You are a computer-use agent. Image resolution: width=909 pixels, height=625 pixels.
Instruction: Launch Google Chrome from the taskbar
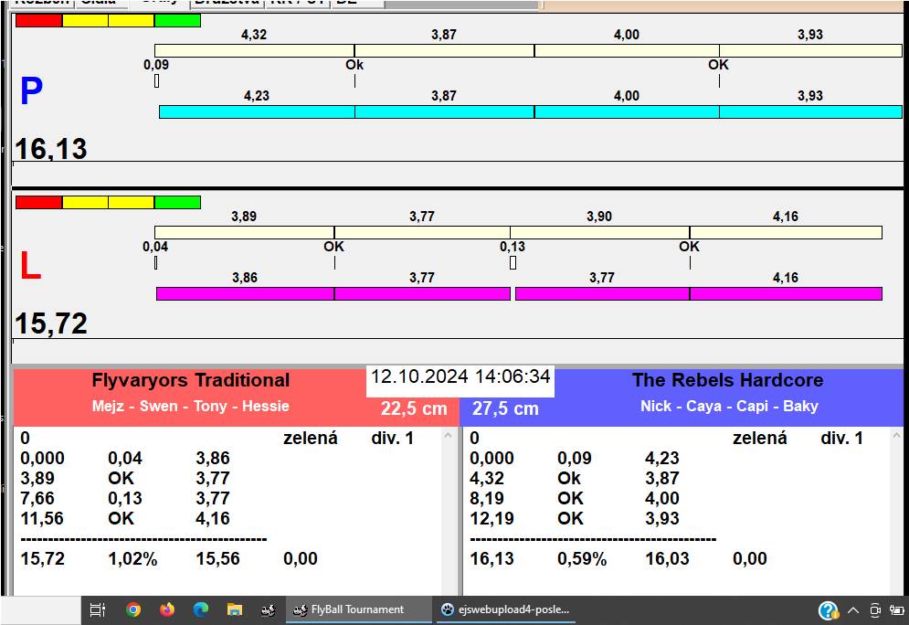(x=133, y=609)
